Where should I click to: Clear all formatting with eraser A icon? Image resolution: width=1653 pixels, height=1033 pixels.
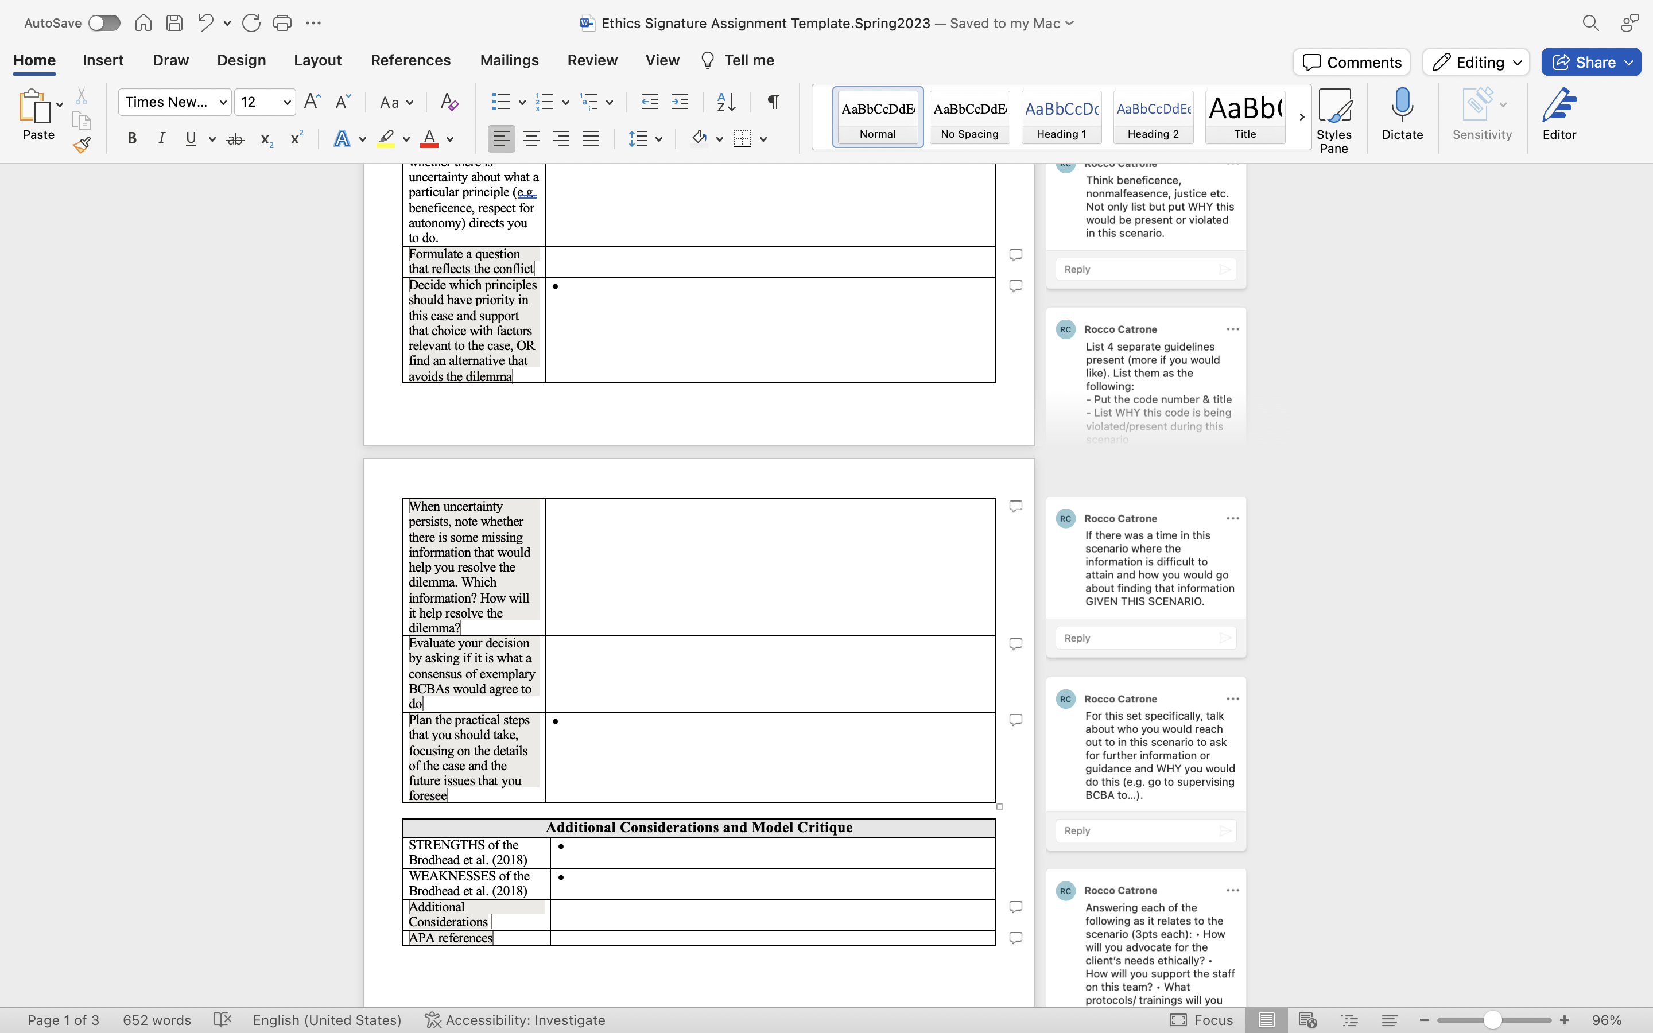[x=449, y=102]
